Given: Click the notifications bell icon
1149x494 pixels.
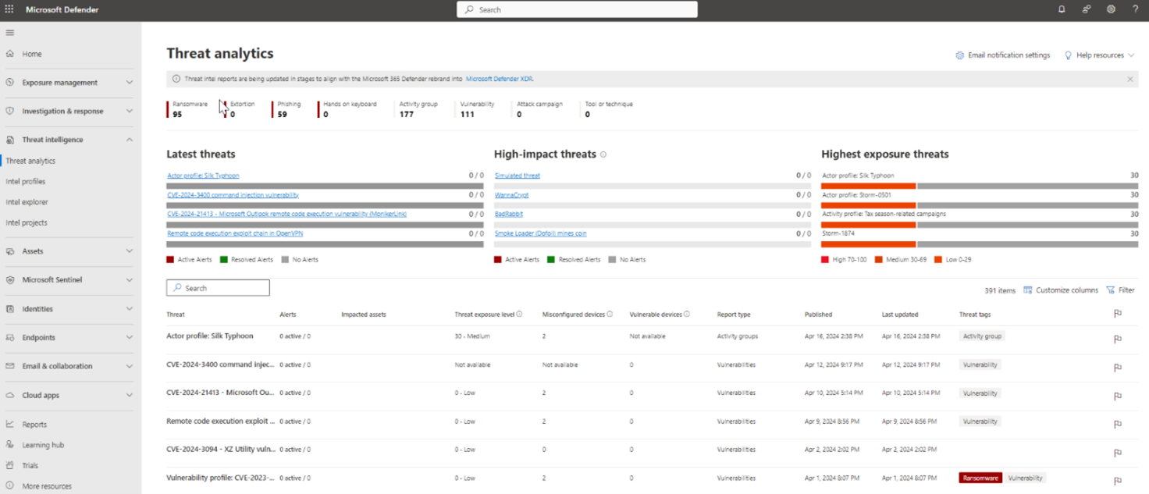Looking at the screenshot, I should 1062,9.
